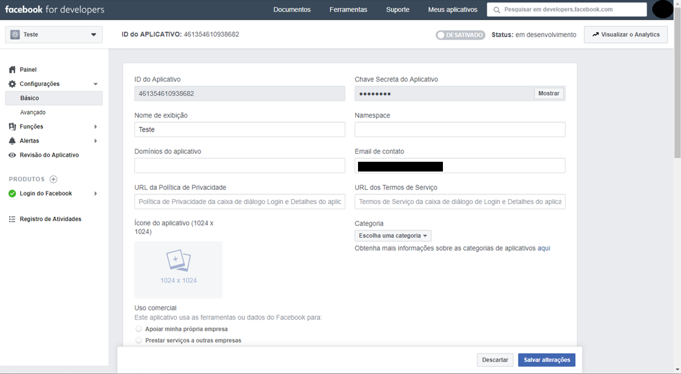Click the search magnifier icon

(x=496, y=10)
